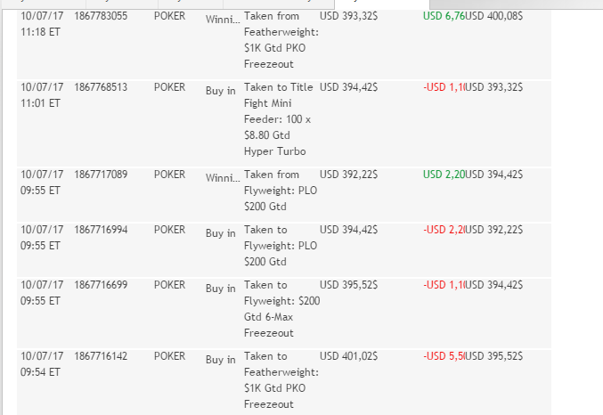Screen dimensions: 603x415
Task: Select transaction ID 1867768513
Action: coord(102,87)
